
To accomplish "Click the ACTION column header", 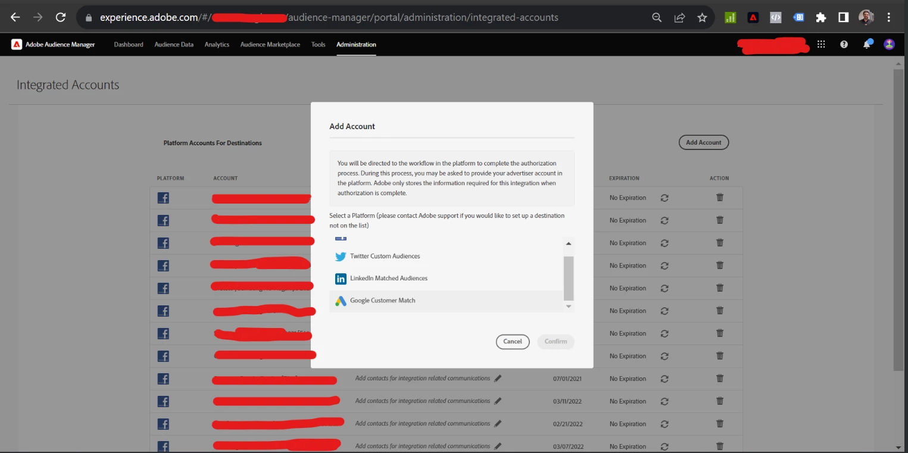I will click(x=719, y=178).
